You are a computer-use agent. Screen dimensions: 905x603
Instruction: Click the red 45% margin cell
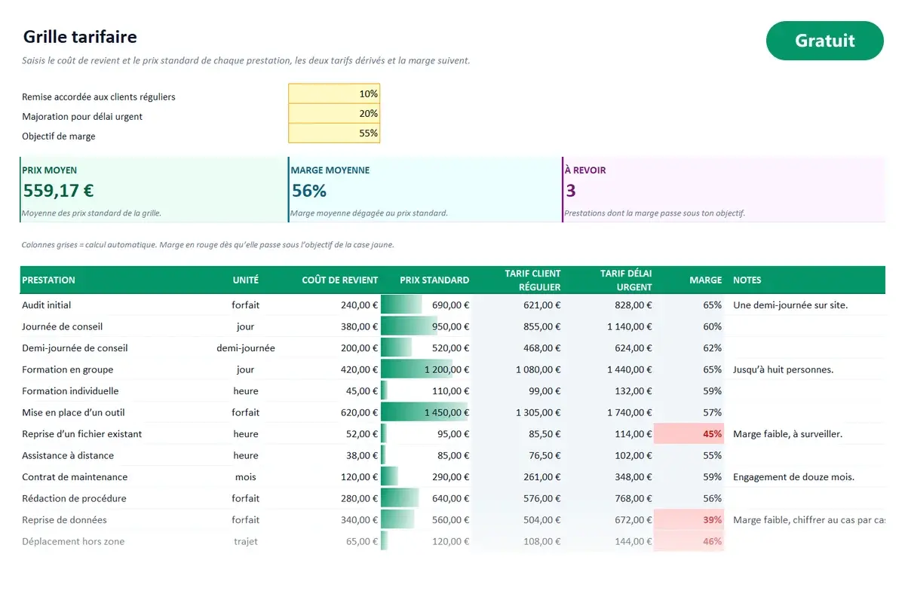689,434
